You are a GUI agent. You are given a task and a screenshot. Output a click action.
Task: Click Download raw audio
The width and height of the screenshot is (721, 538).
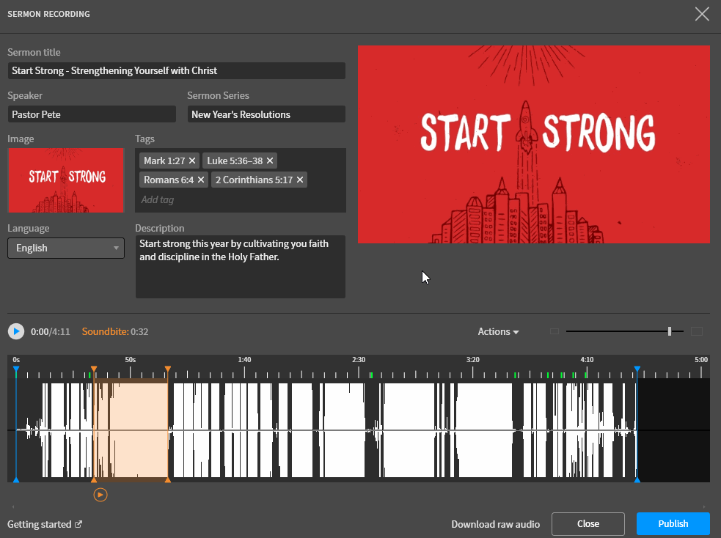495,524
